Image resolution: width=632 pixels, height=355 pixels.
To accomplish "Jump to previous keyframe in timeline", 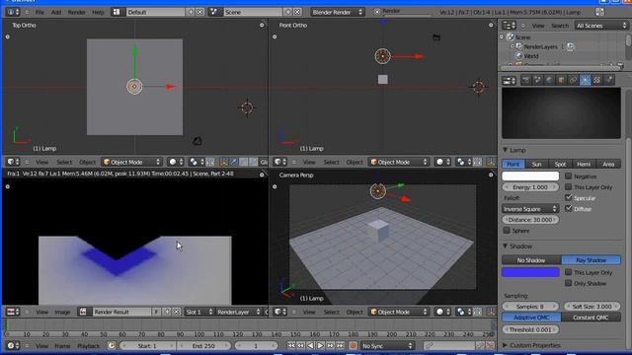I will point(300,346).
